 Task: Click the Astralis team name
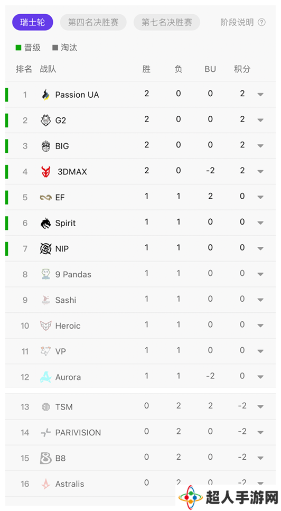pos(70,484)
